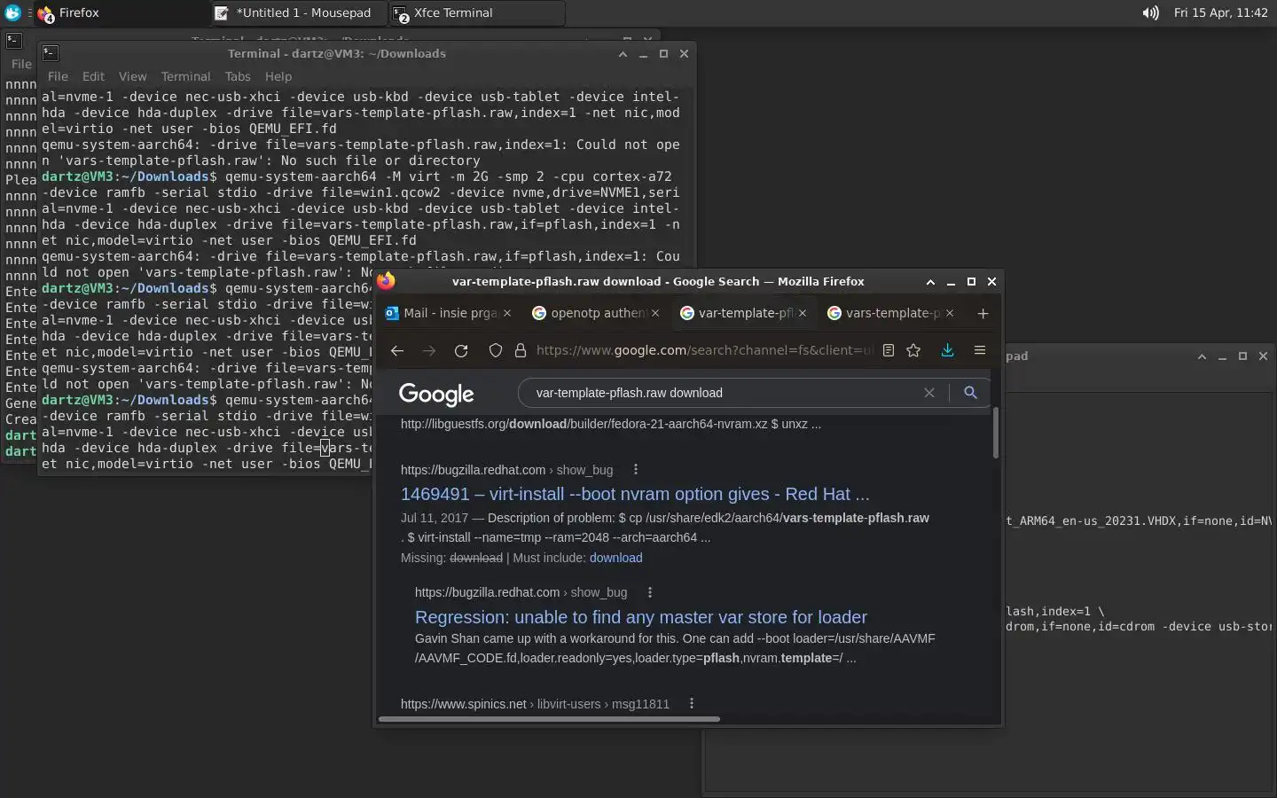
Task: Click the Firefox page horizontal scrollbar
Action: [x=549, y=719]
